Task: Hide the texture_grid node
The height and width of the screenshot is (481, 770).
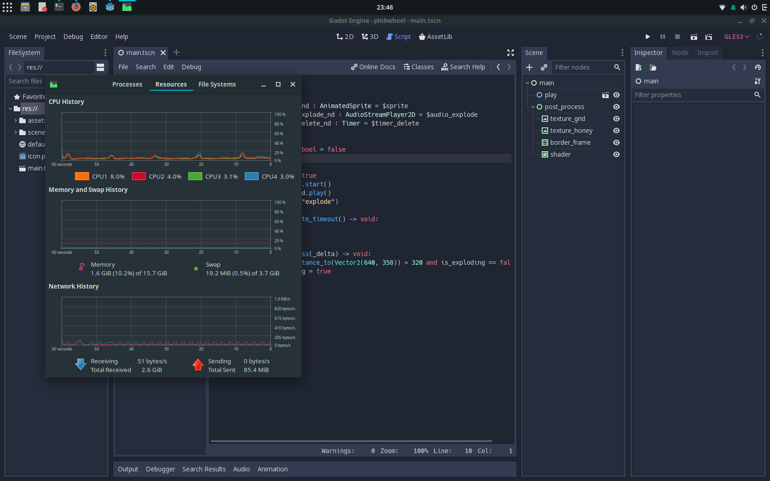Action: (x=616, y=119)
